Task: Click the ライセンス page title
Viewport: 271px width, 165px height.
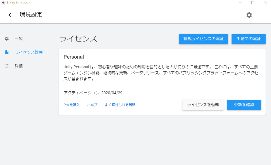Action: coord(78,38)
